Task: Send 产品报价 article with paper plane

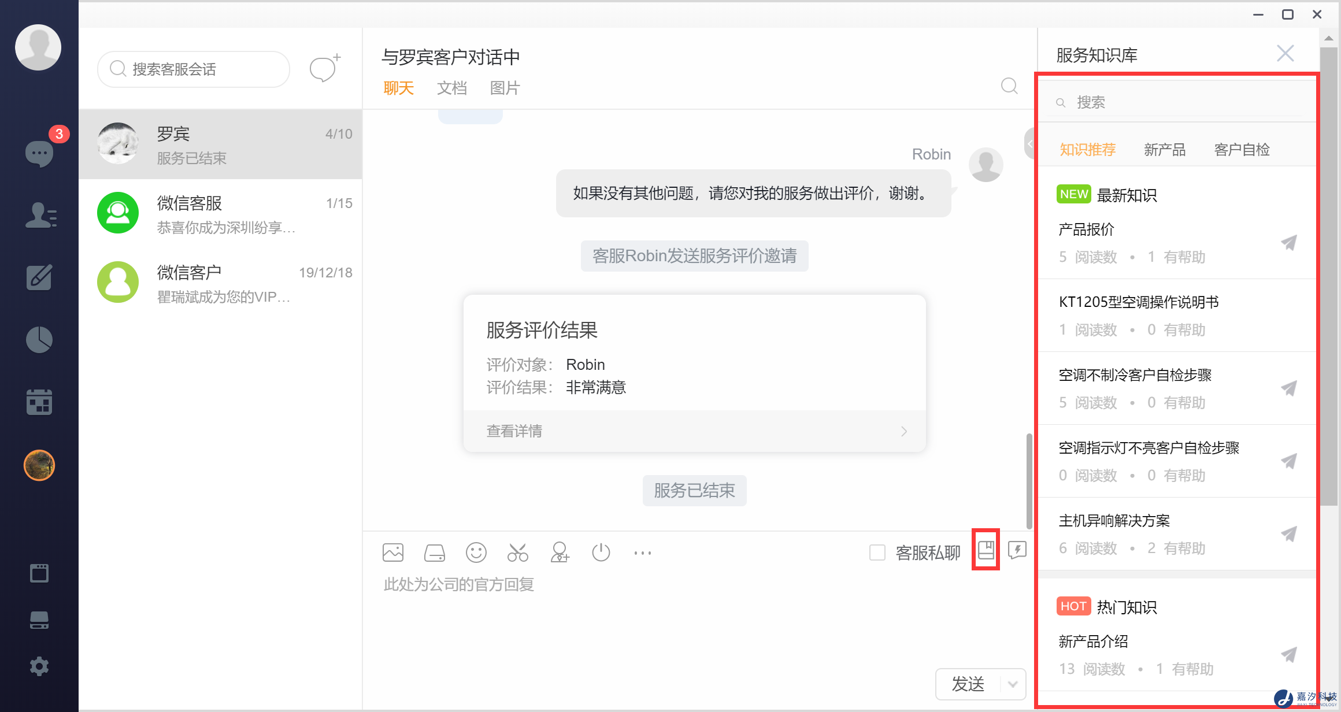Action: [1289, 242]
